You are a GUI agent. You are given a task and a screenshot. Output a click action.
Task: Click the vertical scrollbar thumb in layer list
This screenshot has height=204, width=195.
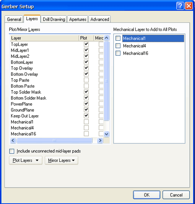[106, 81]
